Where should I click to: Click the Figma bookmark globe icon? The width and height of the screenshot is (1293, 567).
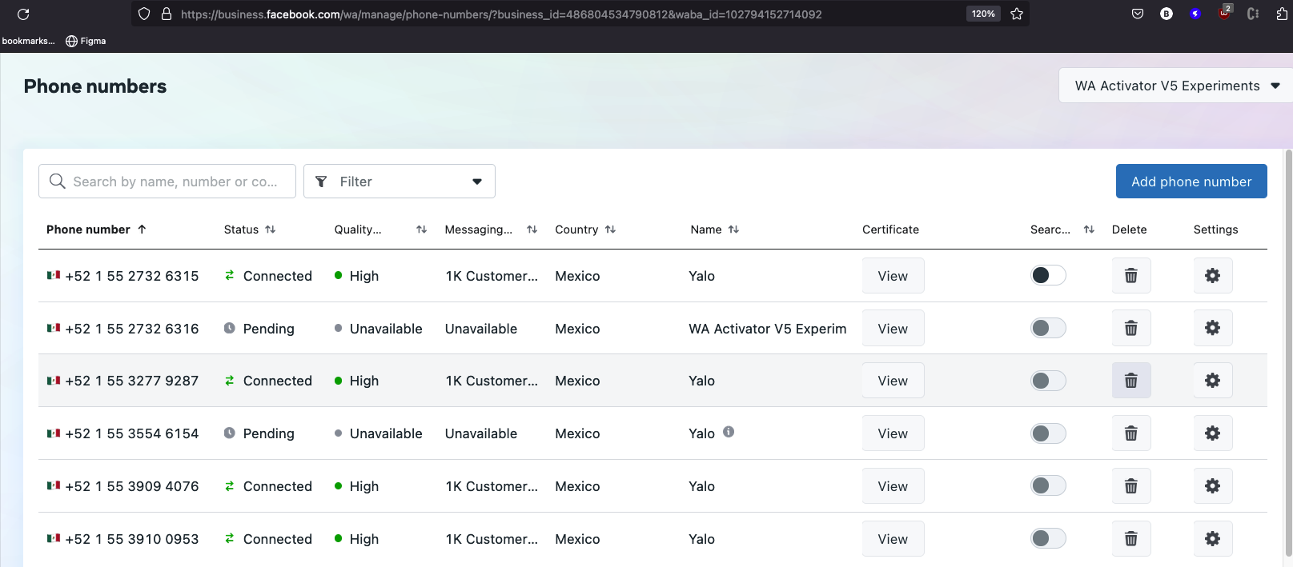click(x=71, y=41)
